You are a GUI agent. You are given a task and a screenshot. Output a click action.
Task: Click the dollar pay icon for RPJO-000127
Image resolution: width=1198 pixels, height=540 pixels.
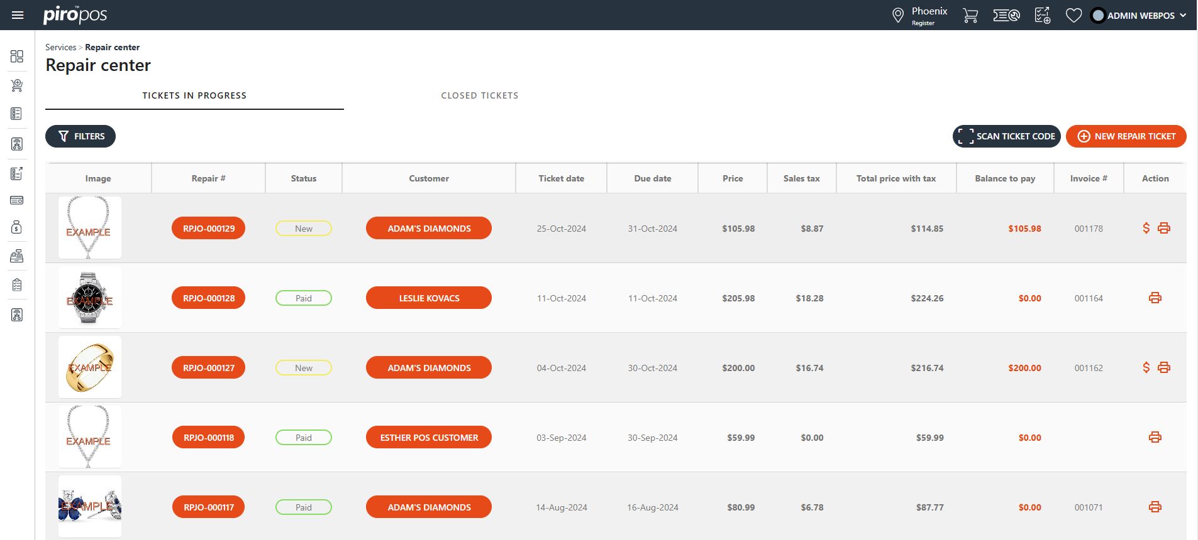[1146, 368]
